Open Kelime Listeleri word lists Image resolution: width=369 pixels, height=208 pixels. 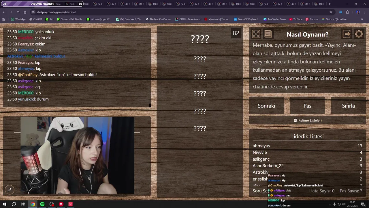click(307, 120)
